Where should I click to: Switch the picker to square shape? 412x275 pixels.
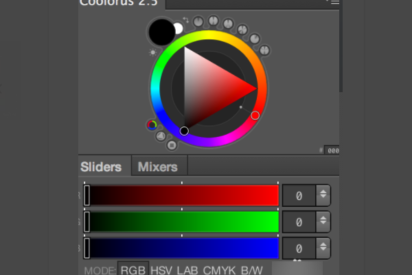[172, 144]
